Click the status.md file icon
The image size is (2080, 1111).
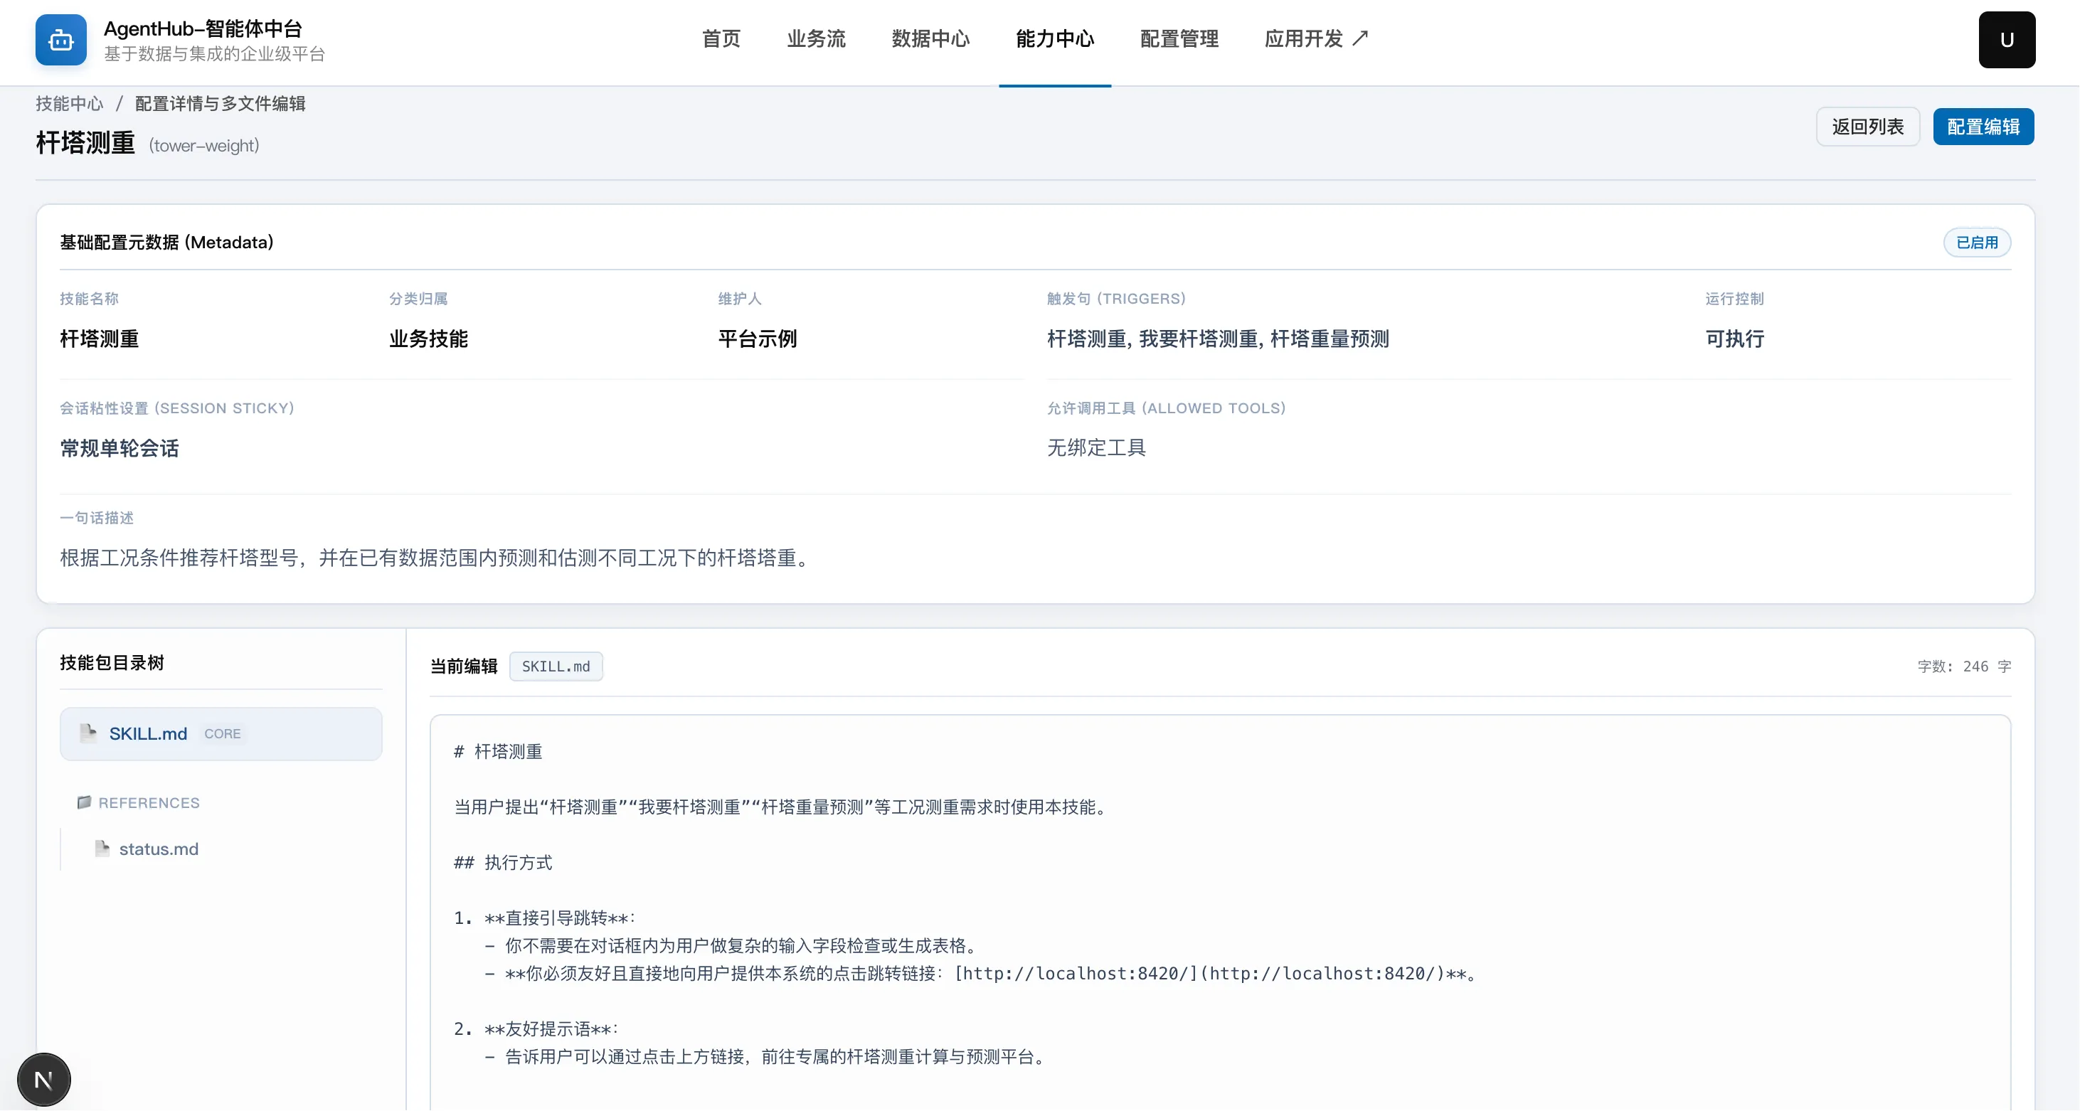(102, 849)
